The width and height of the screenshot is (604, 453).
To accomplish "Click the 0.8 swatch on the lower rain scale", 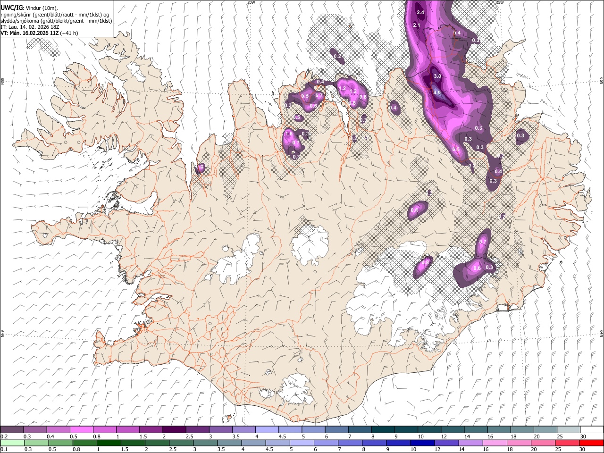I will coord(85,443).
